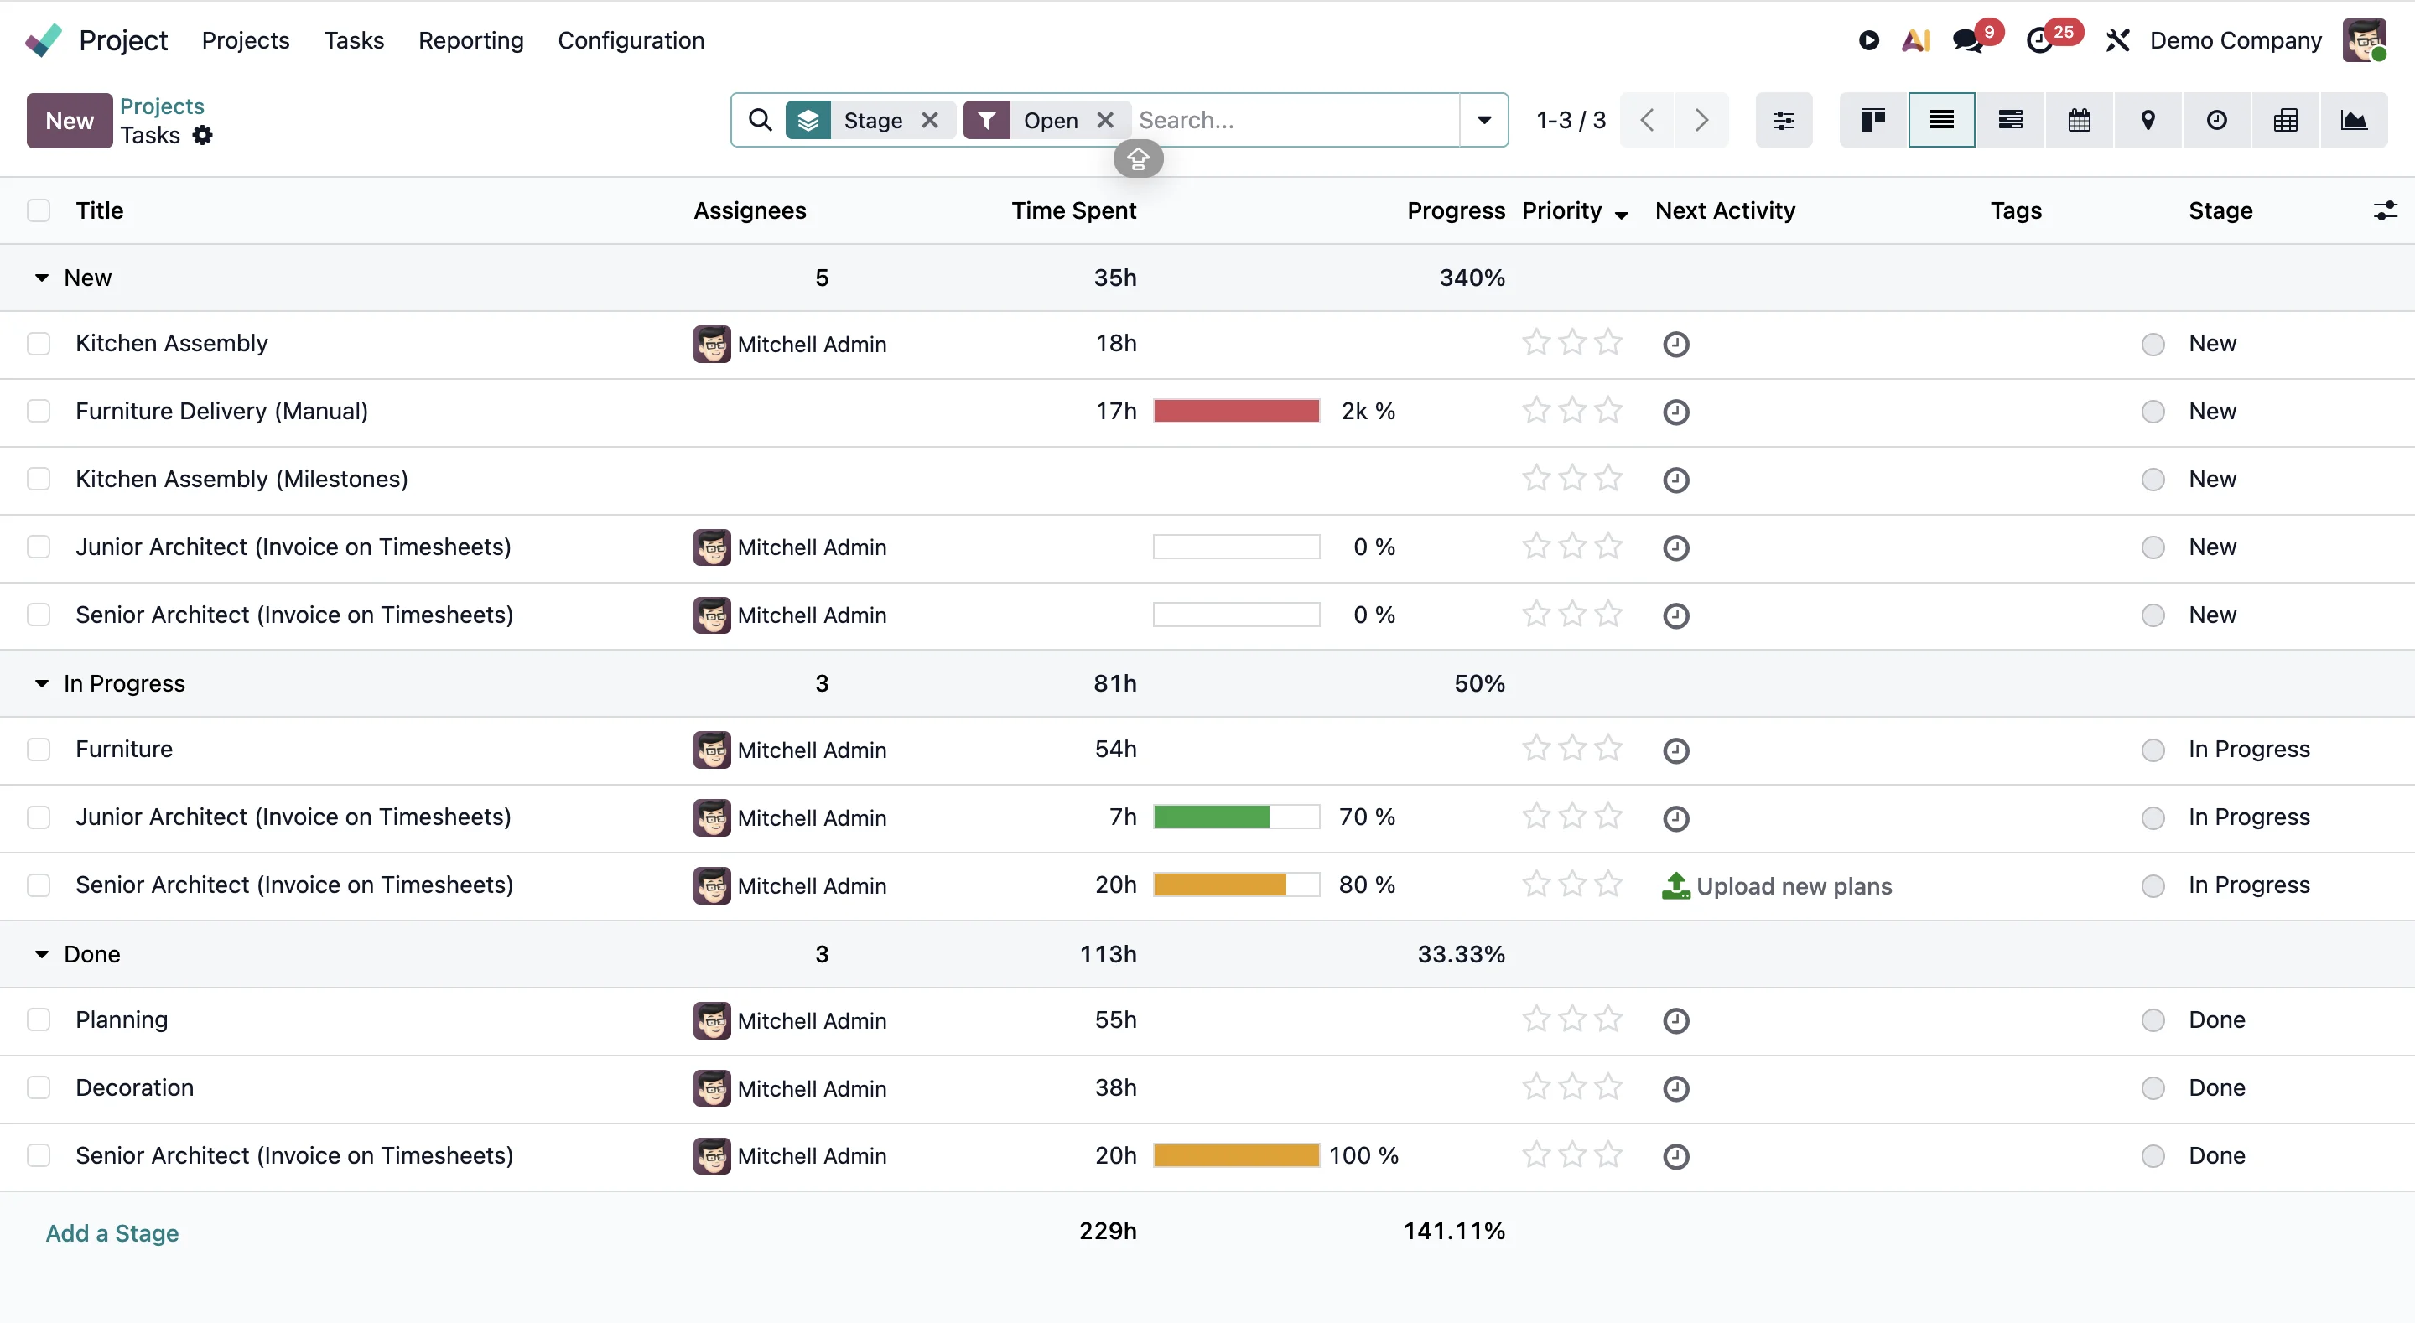Switch to Activity view
The width and height of the screenshot is (2415, 1323).
coord(2217,120)
